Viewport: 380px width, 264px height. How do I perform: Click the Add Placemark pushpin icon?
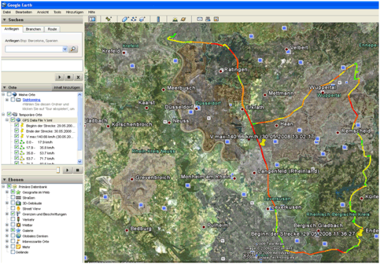point(109,19)
